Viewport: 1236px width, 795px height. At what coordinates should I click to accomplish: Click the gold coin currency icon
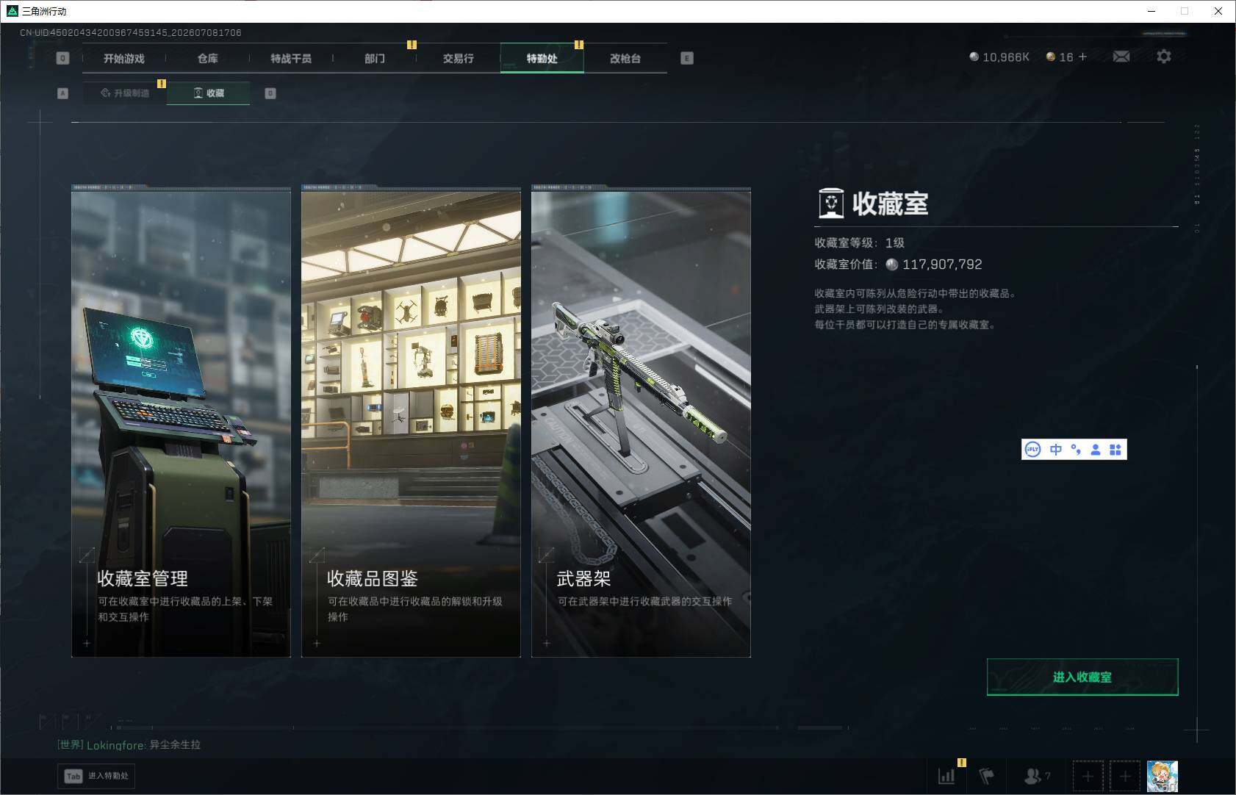(x=1051, y=57)
